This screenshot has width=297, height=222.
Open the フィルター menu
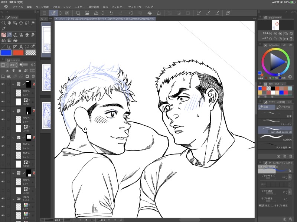[118, 7]
